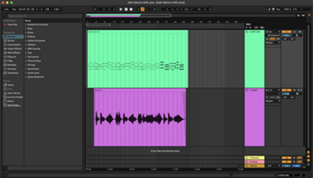The width and height of the screenshot is (313, 178).
Task: Toggle the Link button at top left
Action: 7,9
